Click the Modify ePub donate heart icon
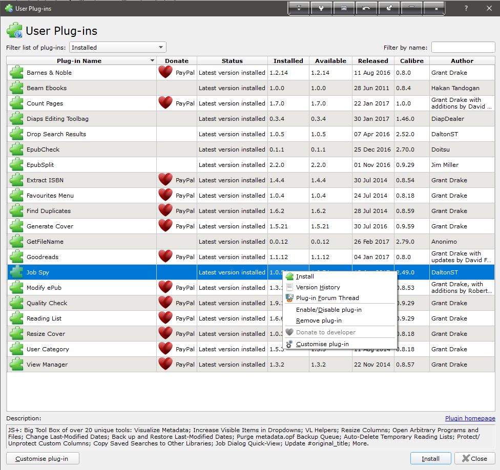The height and width of the screenshot is (470, 500). 165,287
